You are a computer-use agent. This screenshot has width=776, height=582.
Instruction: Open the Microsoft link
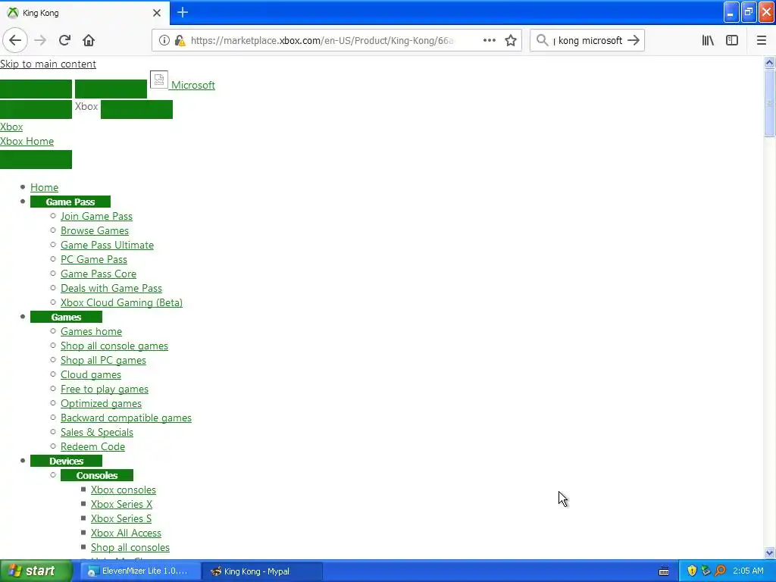click(x=193, y=85)
